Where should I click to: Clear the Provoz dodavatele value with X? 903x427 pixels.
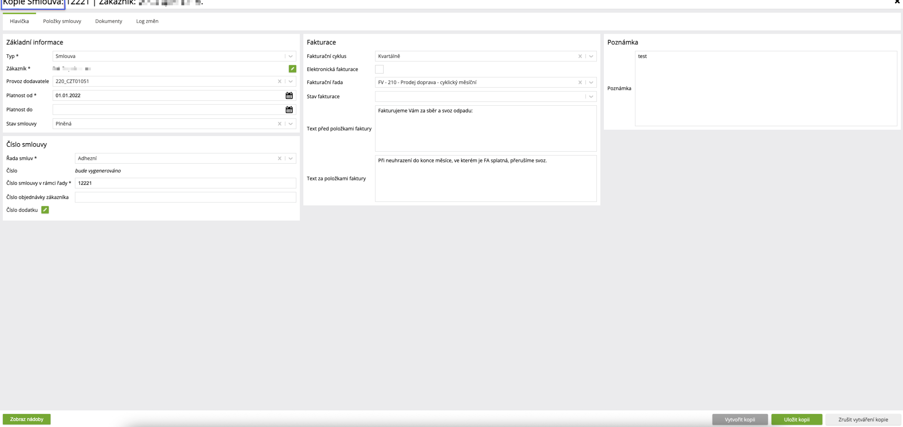280,81
